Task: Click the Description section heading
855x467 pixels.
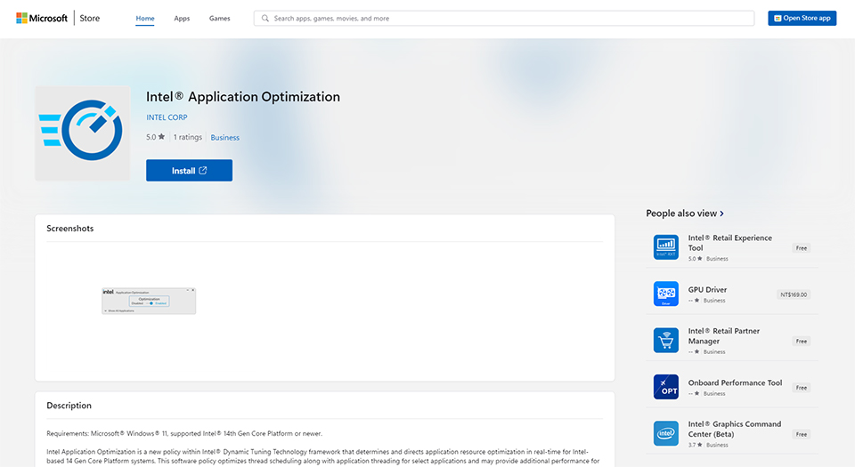Action: tap(69, 406)
